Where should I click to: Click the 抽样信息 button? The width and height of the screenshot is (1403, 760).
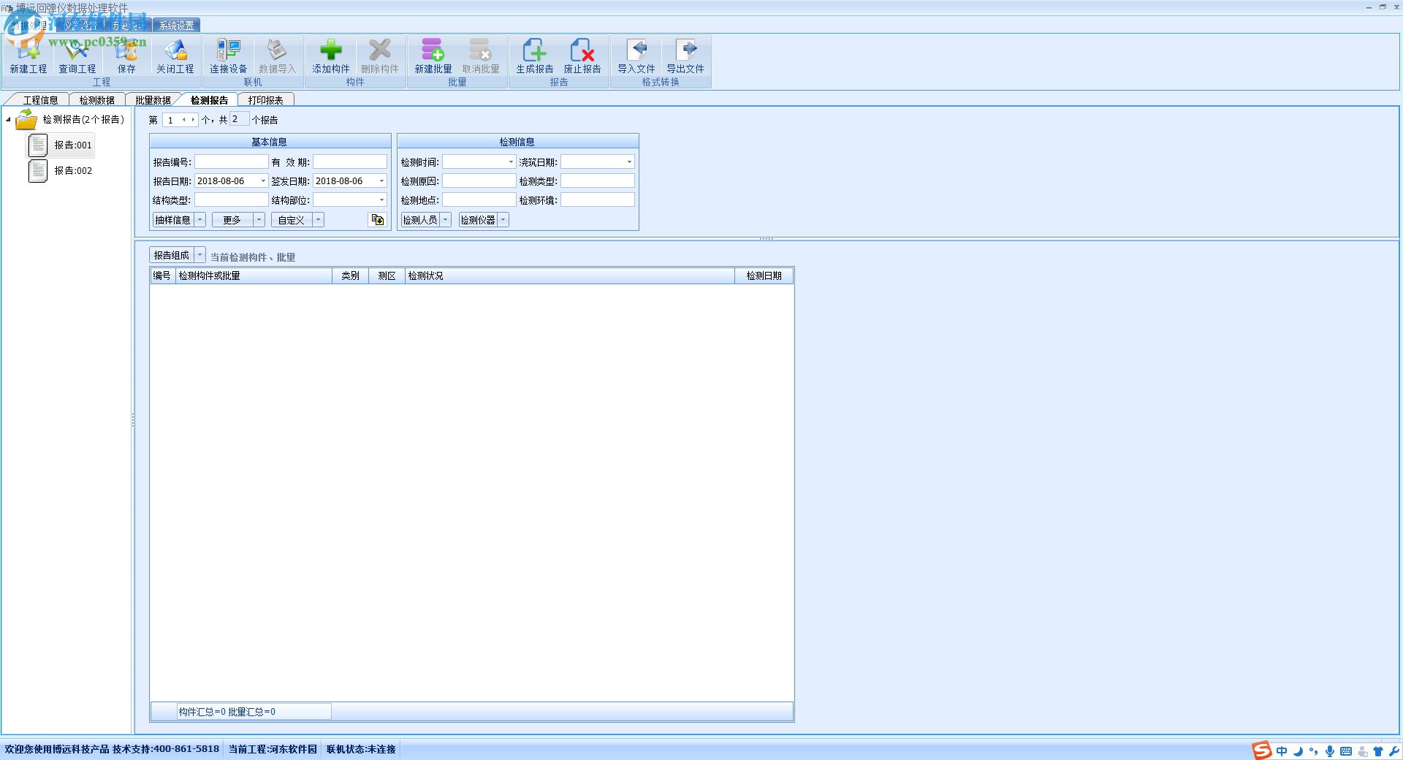[x=173, y=219]
